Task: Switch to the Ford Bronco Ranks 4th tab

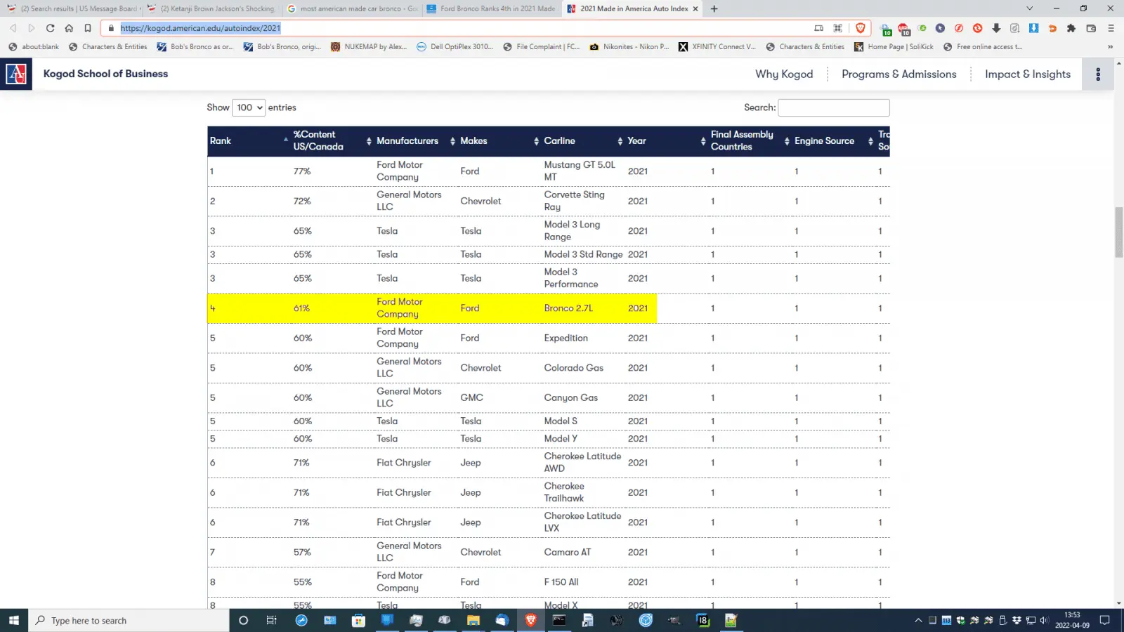Action: click(492, 8)
